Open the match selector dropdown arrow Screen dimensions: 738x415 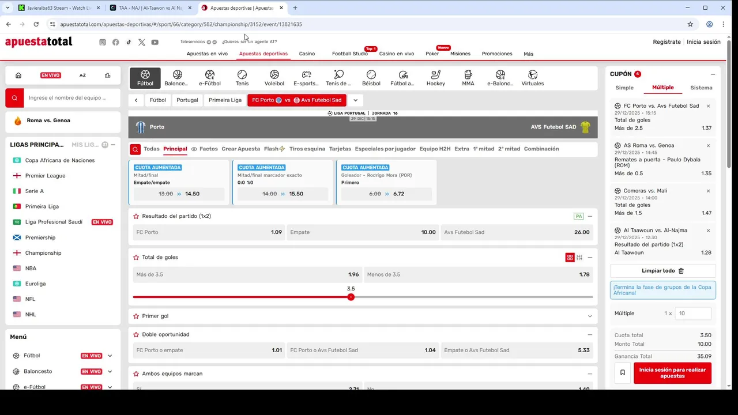(x=356, y=100)
